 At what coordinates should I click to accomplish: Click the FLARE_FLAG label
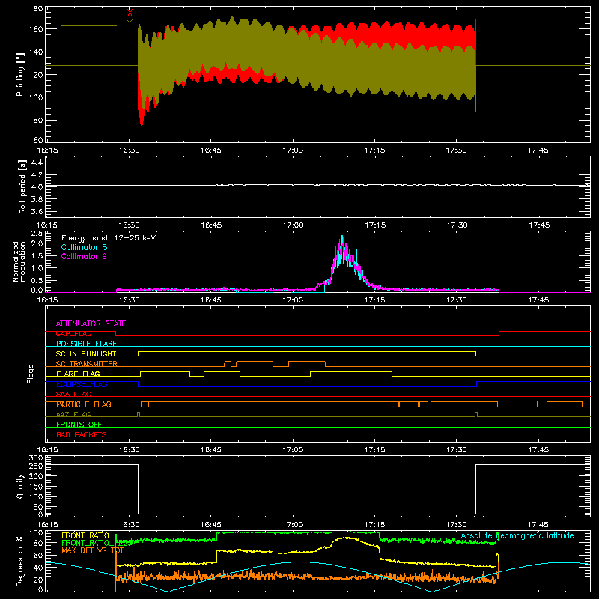pyautogui.click(x=78, y=374)
